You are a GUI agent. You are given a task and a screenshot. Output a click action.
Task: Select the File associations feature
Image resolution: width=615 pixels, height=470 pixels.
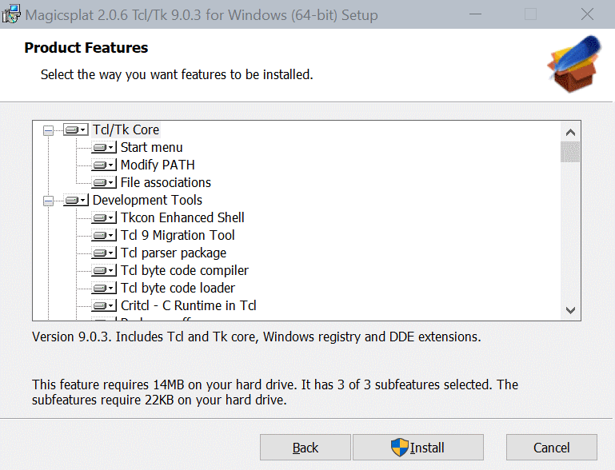(x=166, y=183)
